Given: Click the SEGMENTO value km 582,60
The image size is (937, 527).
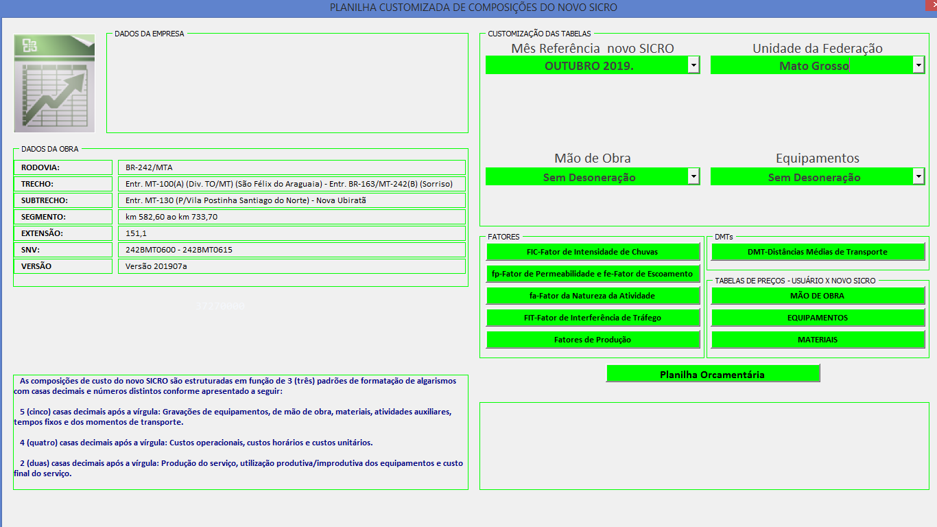Looking at the screenshot, I should (292, 217).
